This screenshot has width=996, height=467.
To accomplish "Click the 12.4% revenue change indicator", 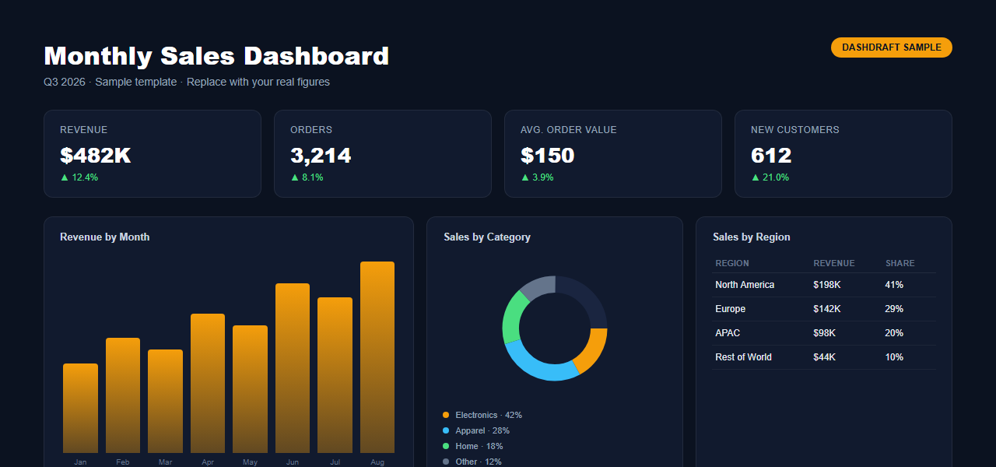I will (x=79, y=177).
